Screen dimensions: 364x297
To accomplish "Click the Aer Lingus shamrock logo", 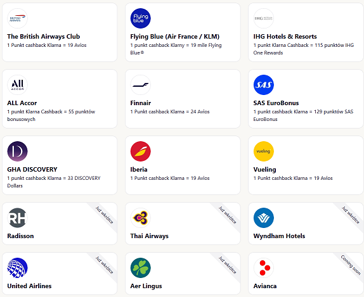I will click(140, 268).
